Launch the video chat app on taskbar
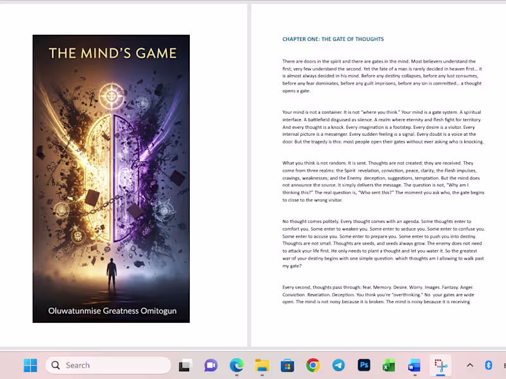 211,365
